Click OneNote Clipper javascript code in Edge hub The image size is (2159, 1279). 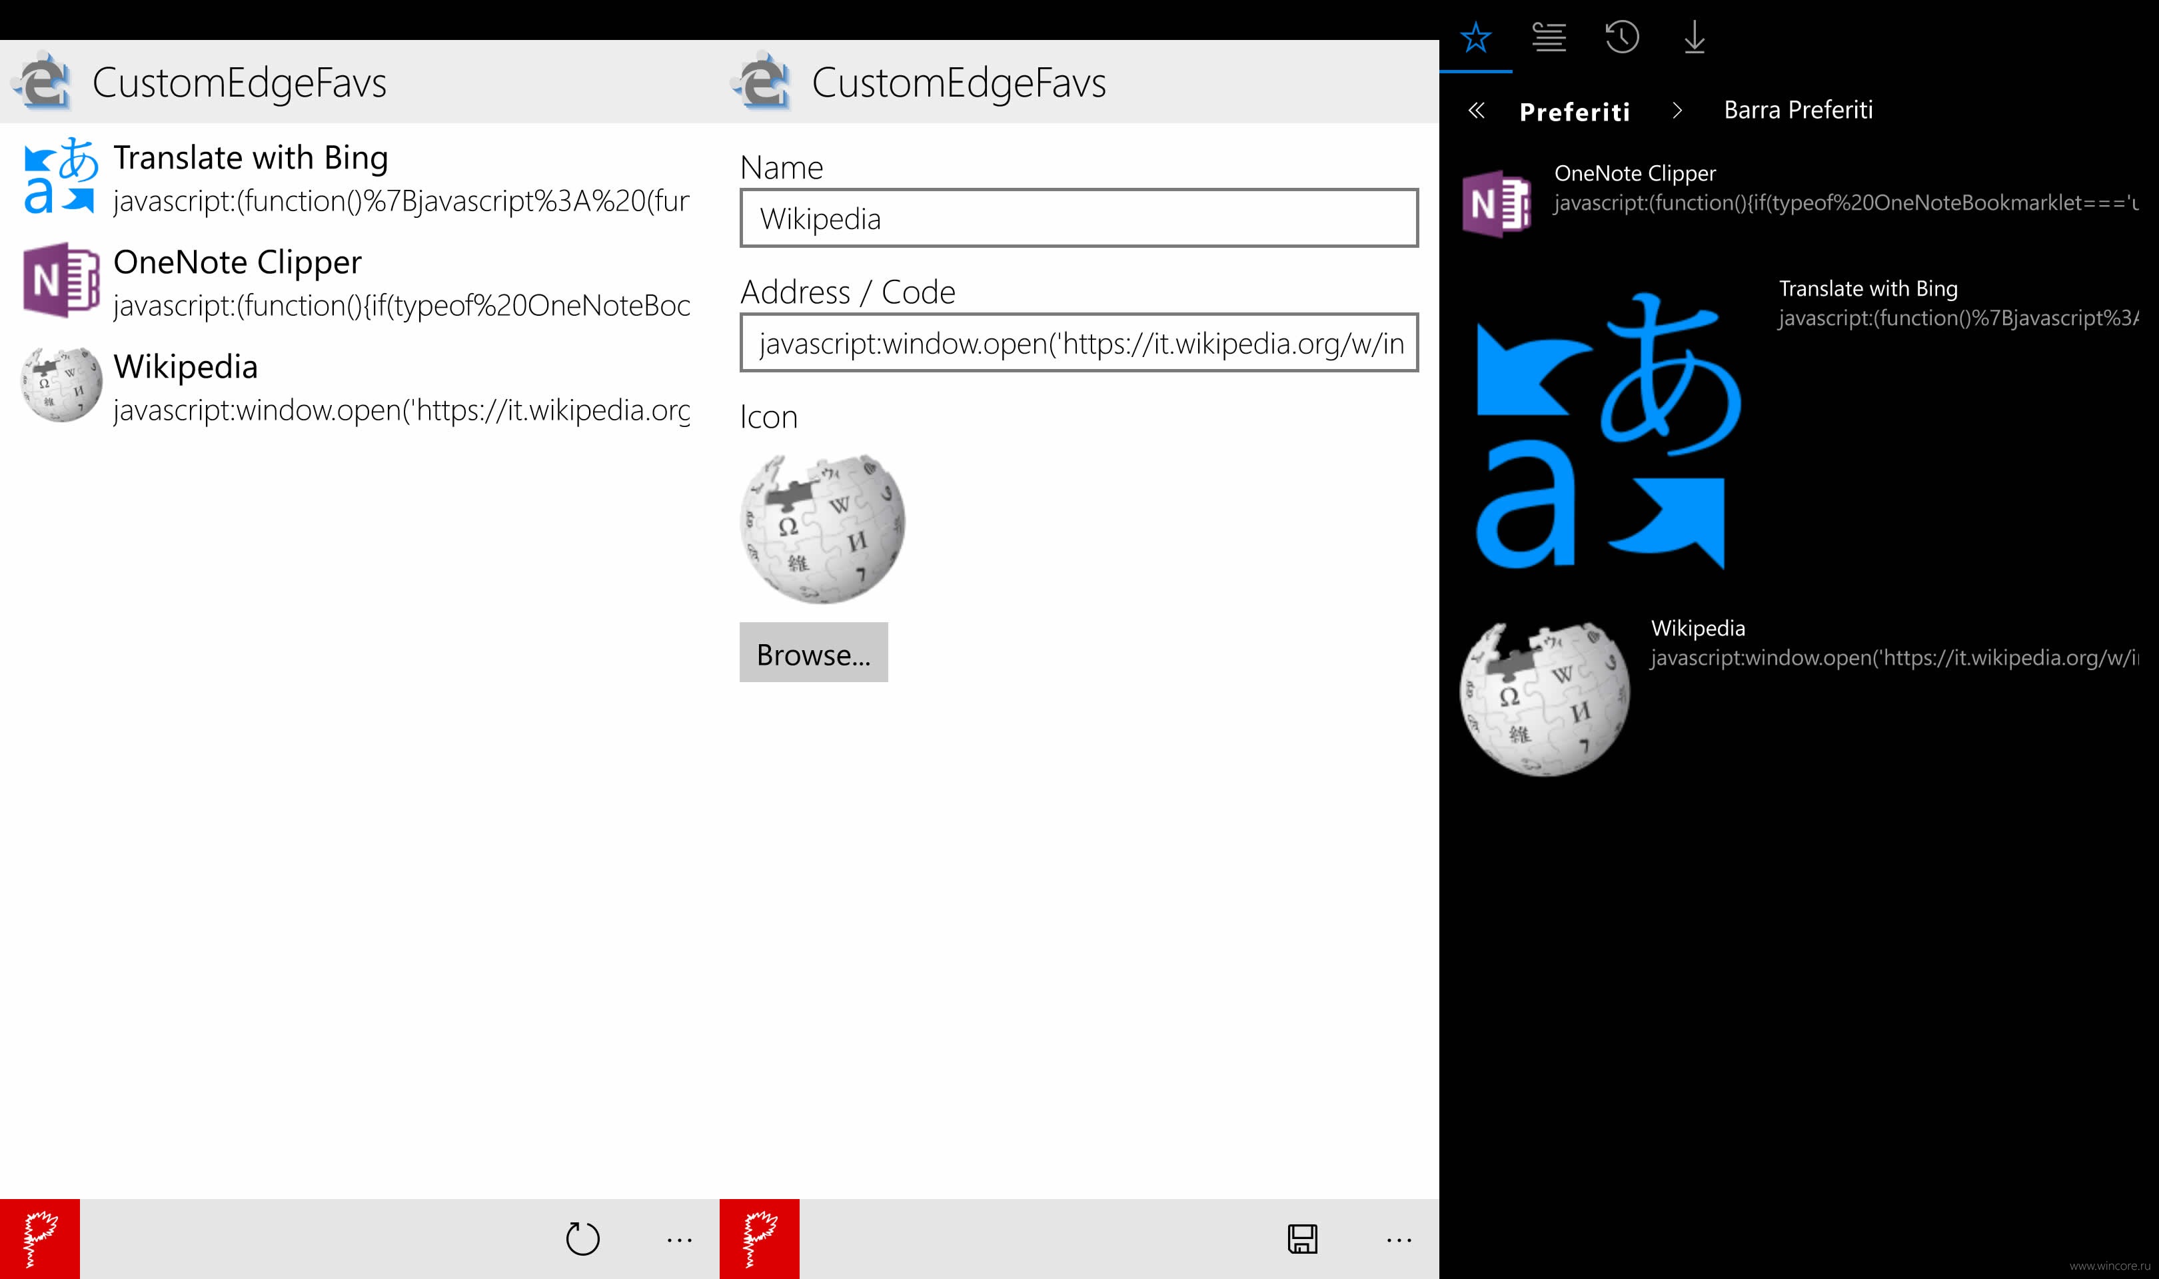point(1846,203)
